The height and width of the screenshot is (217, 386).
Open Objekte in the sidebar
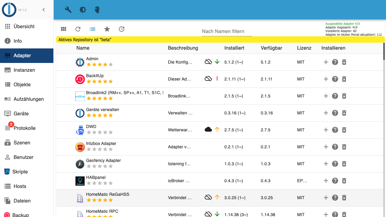point(27,85)
